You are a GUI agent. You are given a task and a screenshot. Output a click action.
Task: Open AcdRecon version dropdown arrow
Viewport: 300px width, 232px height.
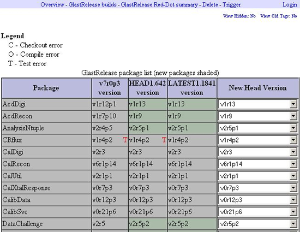point(293,116)
